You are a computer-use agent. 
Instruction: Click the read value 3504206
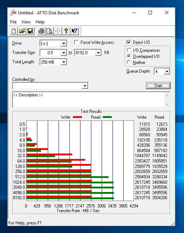pos(160,198)
